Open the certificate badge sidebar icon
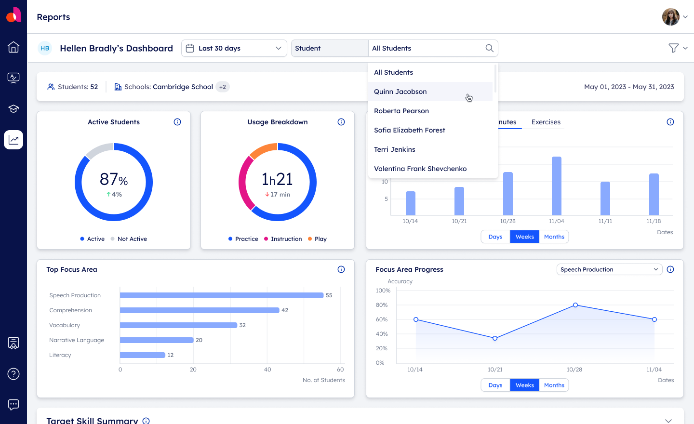The height and width of the screenshot is (424, 694). pos(13,343)
